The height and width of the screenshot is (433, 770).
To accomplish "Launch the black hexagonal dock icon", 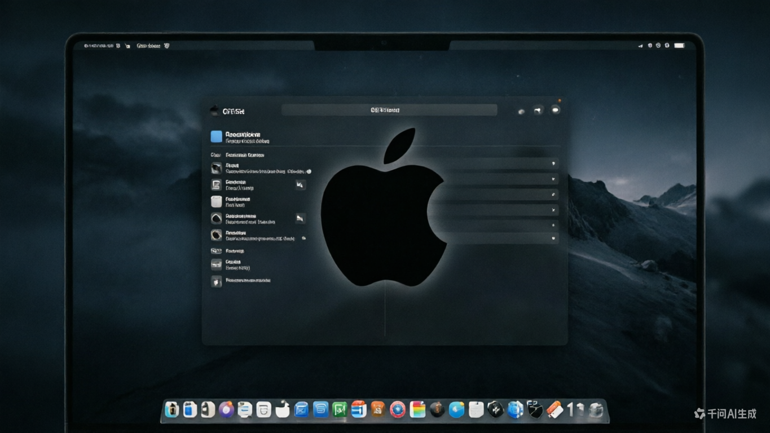I will point(495,409).
